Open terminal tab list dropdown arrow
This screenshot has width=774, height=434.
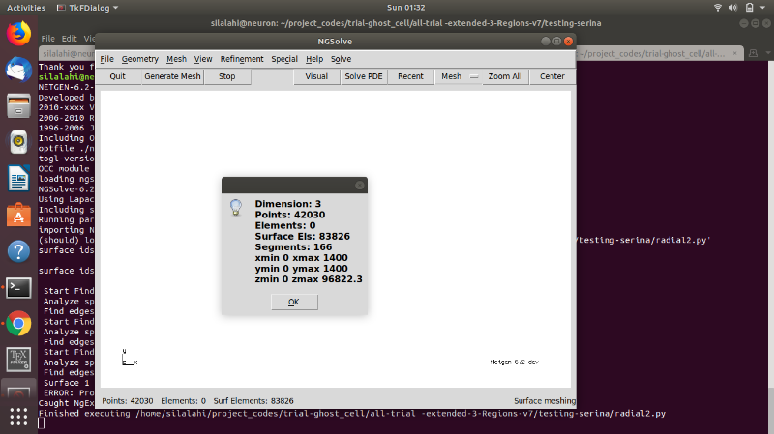pyautogui.click(x=768, y=53)
